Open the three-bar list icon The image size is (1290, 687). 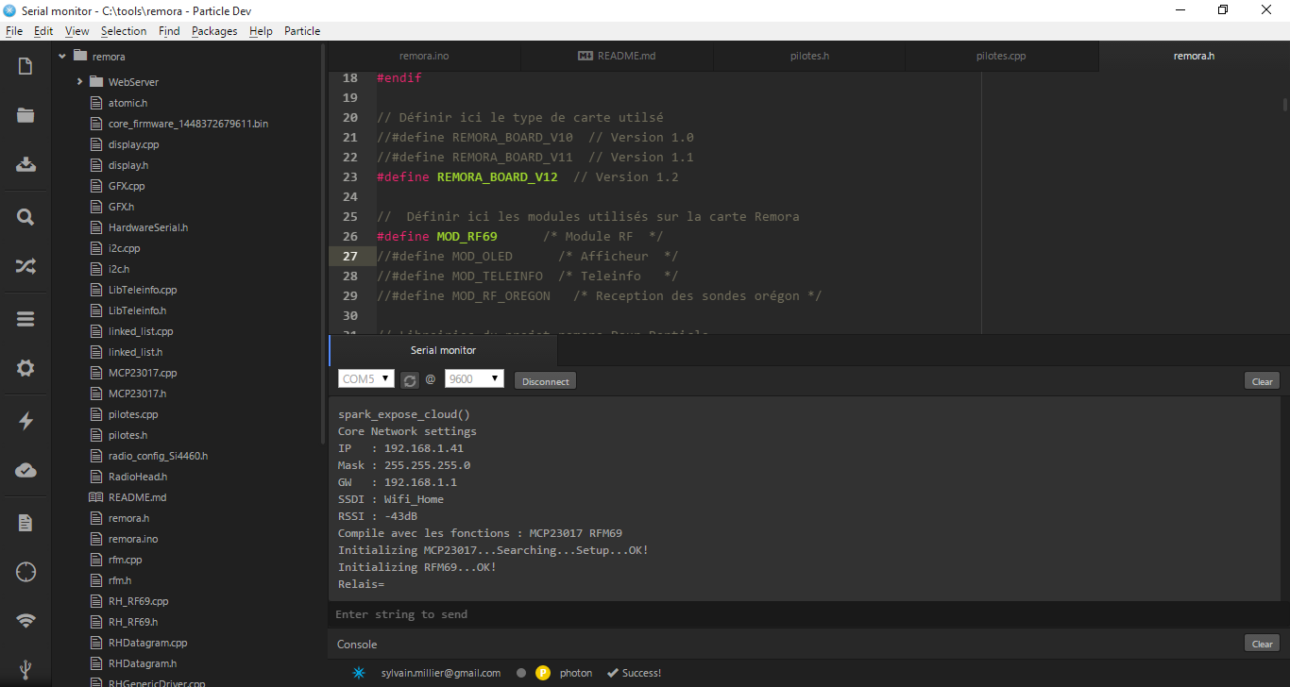tap(25, 319)
